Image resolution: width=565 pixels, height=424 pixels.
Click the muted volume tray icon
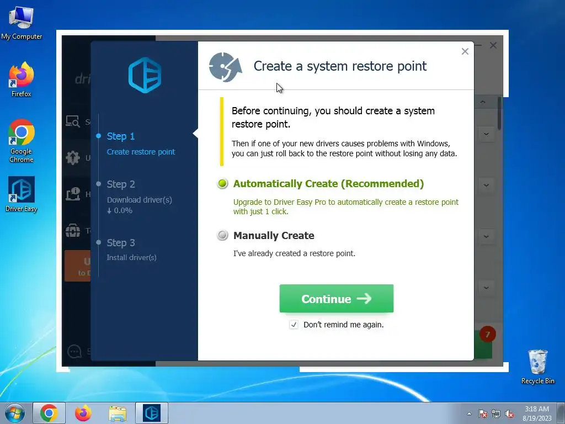coord(509,414)
